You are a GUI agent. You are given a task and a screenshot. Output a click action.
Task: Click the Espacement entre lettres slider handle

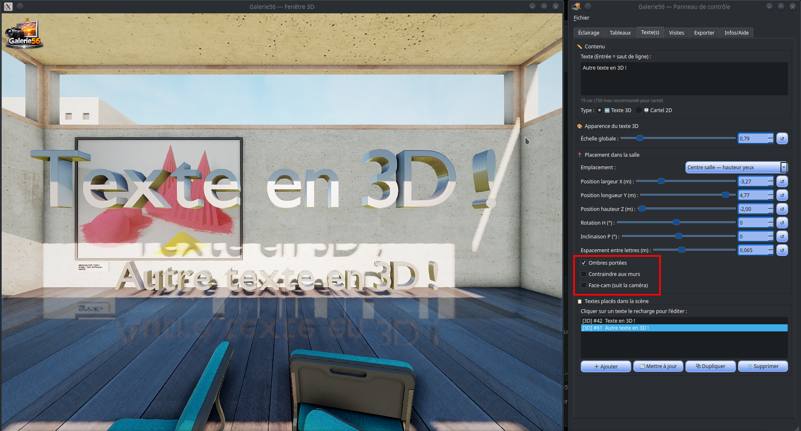682,250
